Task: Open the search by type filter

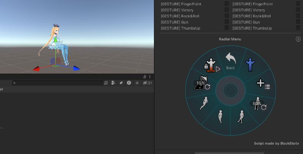Action: pyautogui.click(x=113, y=83)
